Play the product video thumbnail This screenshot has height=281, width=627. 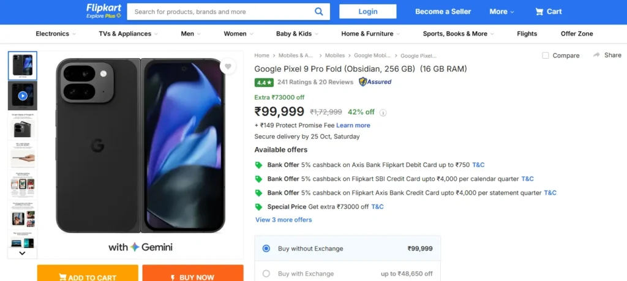click(23, 96)
